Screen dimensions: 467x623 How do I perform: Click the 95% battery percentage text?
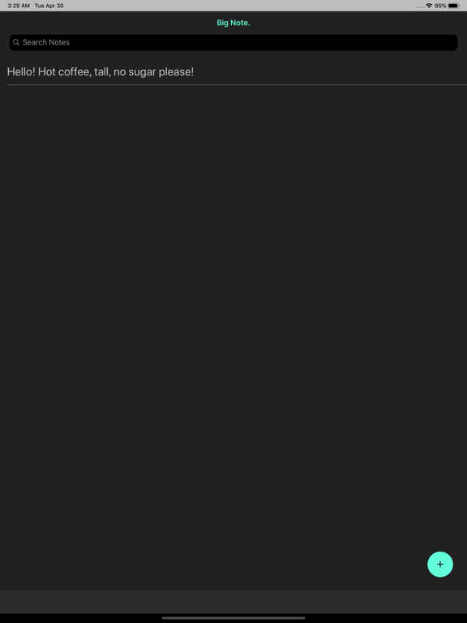pos(440,6)
